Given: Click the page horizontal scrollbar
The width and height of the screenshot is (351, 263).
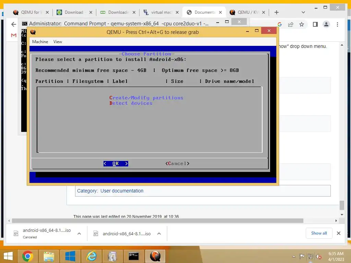Looking at the screenshot, I should pos(158,221).
